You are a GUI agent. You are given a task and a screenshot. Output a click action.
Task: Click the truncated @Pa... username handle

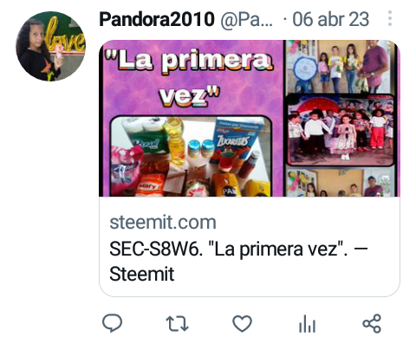point(247,20)
